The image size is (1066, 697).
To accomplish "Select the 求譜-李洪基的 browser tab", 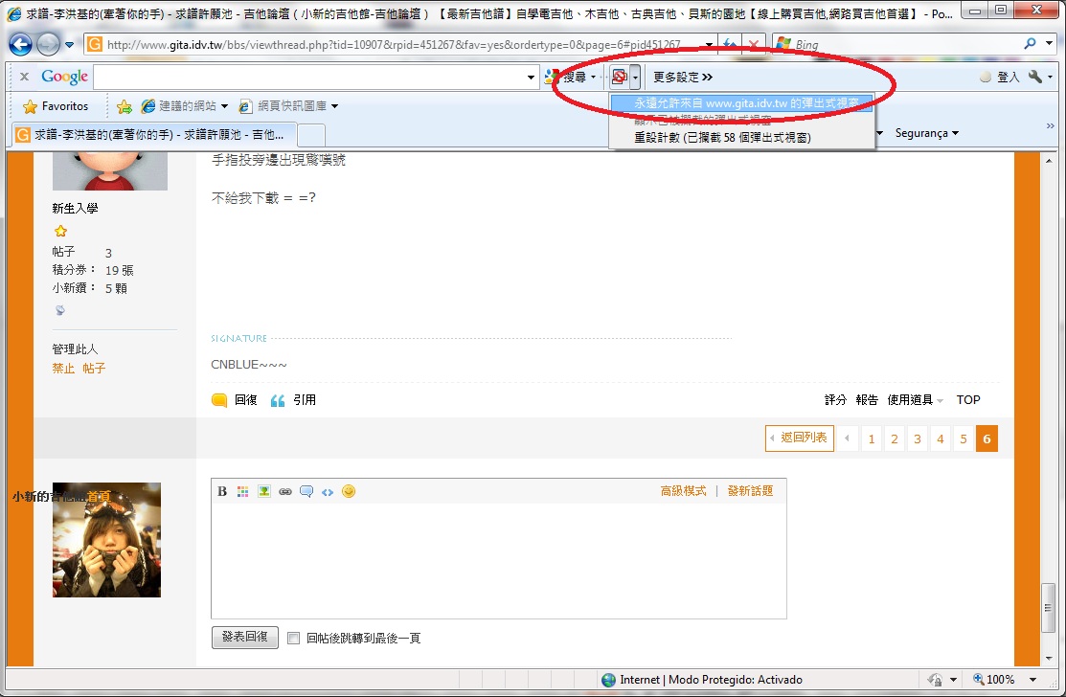I will tap(154, 134).
